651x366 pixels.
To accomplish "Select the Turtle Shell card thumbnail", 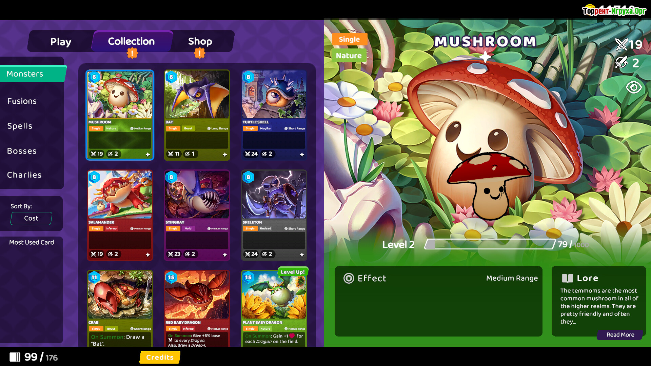I will (x=274, y=115).
